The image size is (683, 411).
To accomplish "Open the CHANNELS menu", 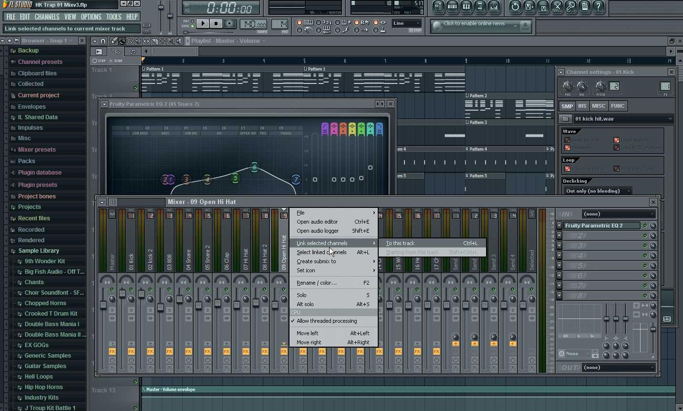I will pyautogui.click(x=47, y=17).
